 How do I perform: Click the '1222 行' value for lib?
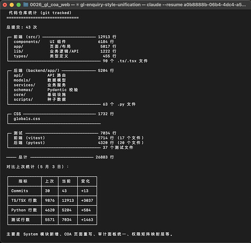[x=108, y=51]
